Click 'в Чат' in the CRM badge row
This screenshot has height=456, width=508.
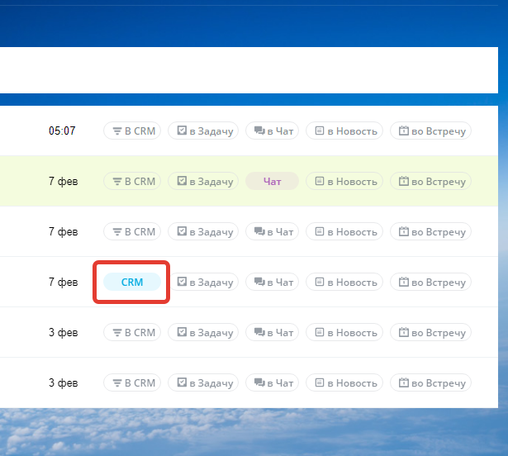point(272,282)
